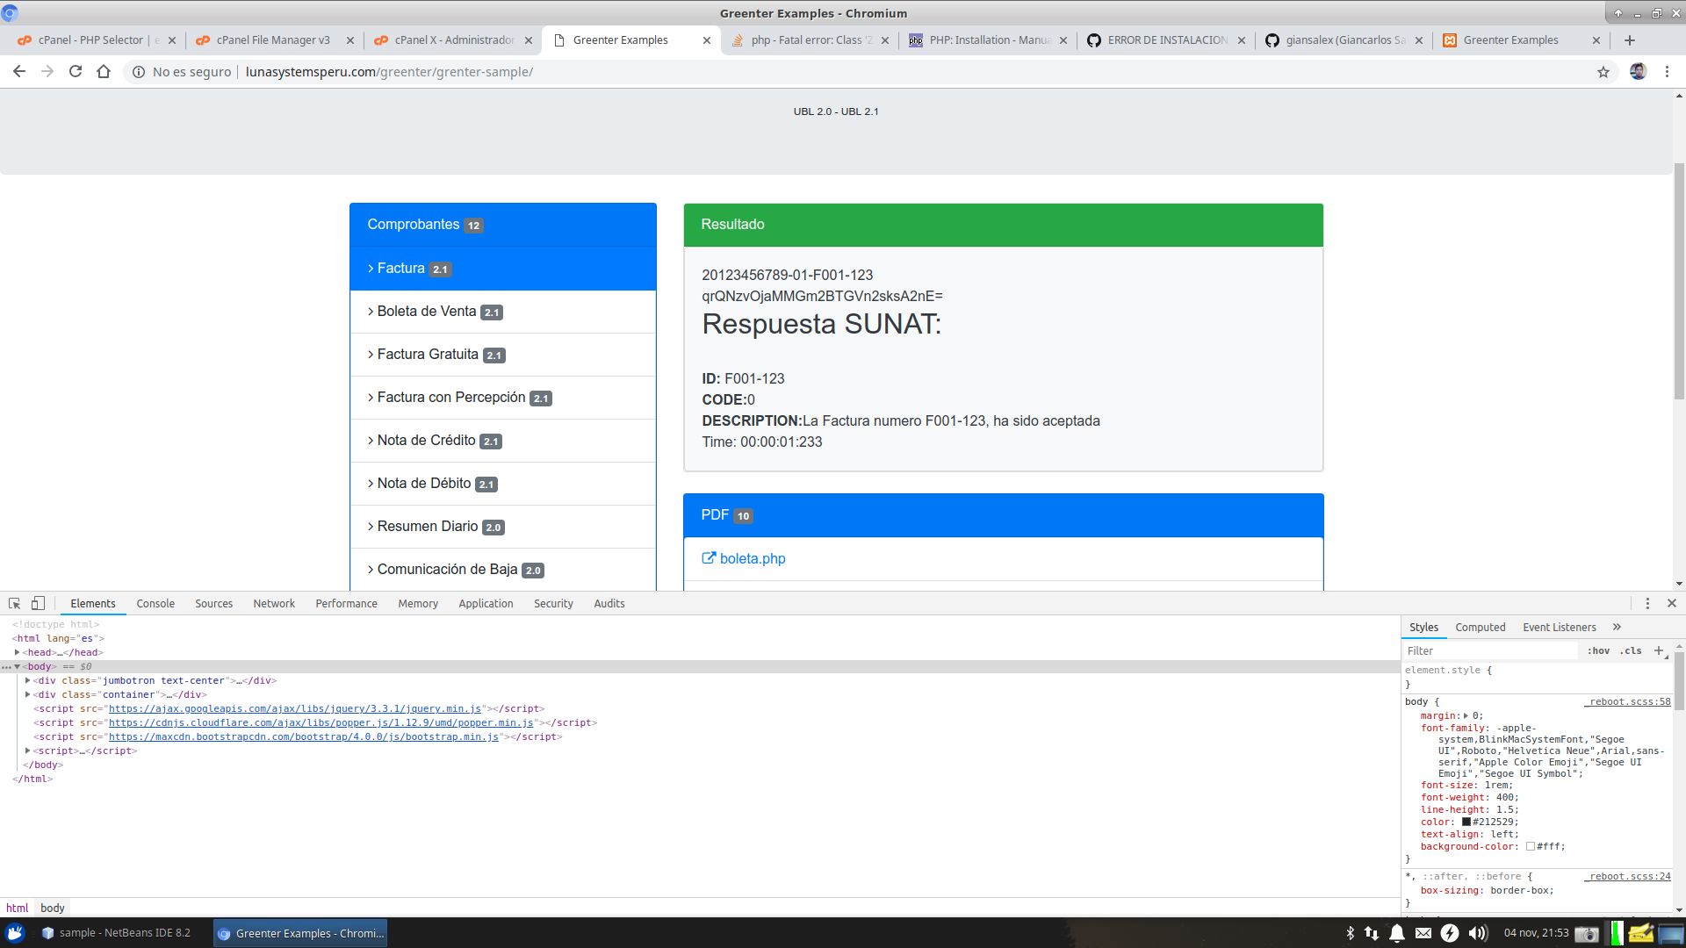
Task: Toggle :hov pseudo-class state in Styles panel
Action: pyautogui.click(x=1599, y=650)
